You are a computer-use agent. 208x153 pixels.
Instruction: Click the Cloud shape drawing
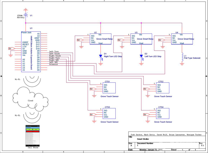[x=30, y=99]
